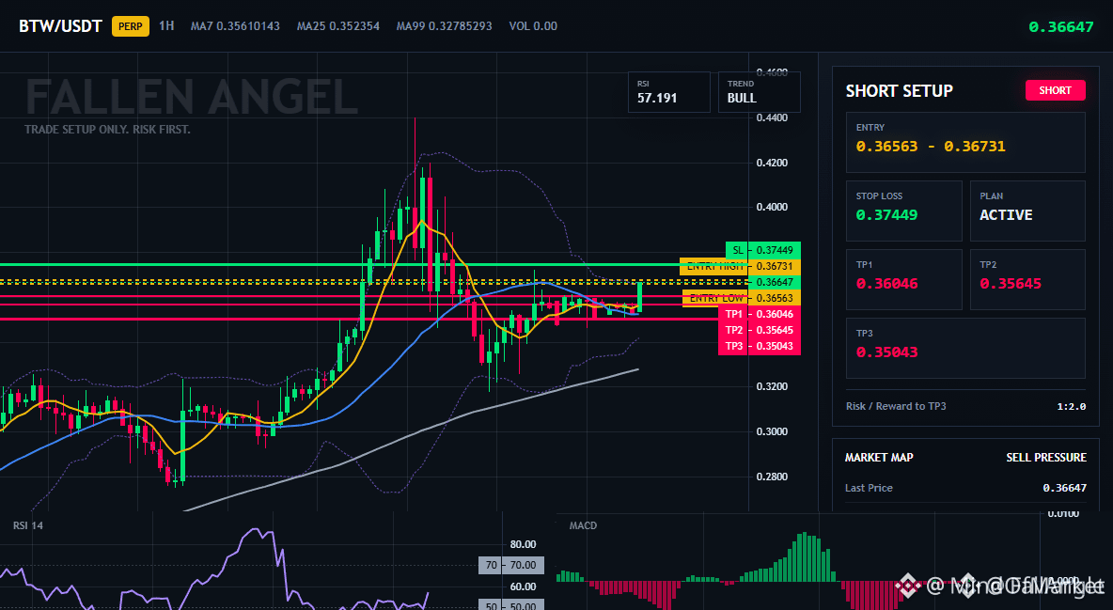Click the MA99 0.32785293 indicator value
The image size is (1113, 610).
(444, 26)
